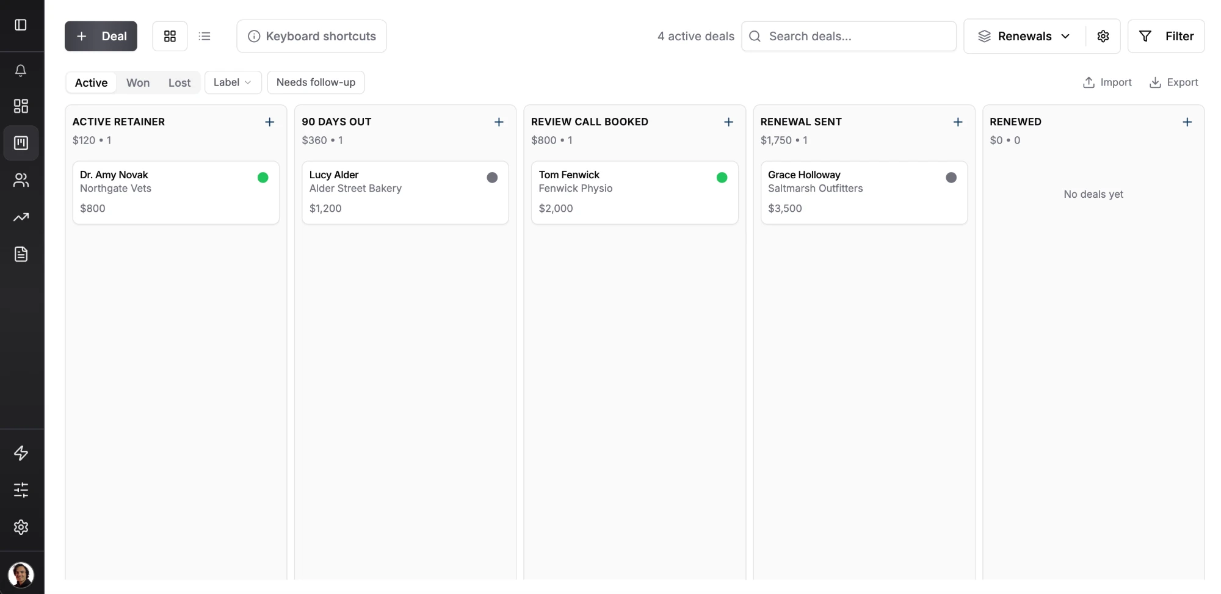The image size is (1221, 594).
Task: Open the Filter button
Action: click(1165, 36)
